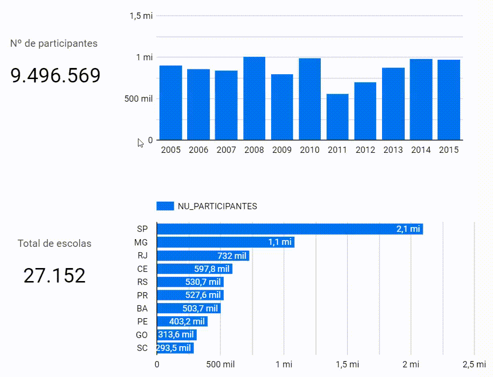Screen dimensions: 493x377
Task: Click the 2012 bar in the column chart
Action: (x=365, y=111)
